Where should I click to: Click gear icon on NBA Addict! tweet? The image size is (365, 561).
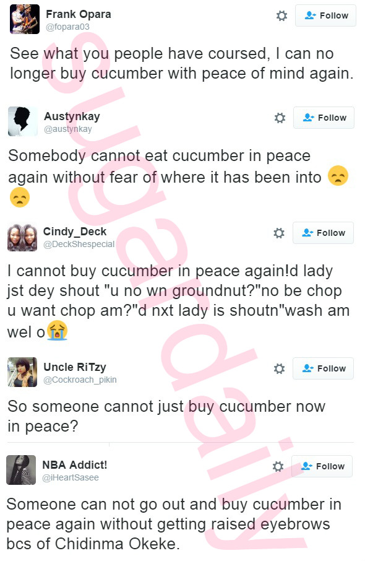pyautogui.click(x=278, y=466)
